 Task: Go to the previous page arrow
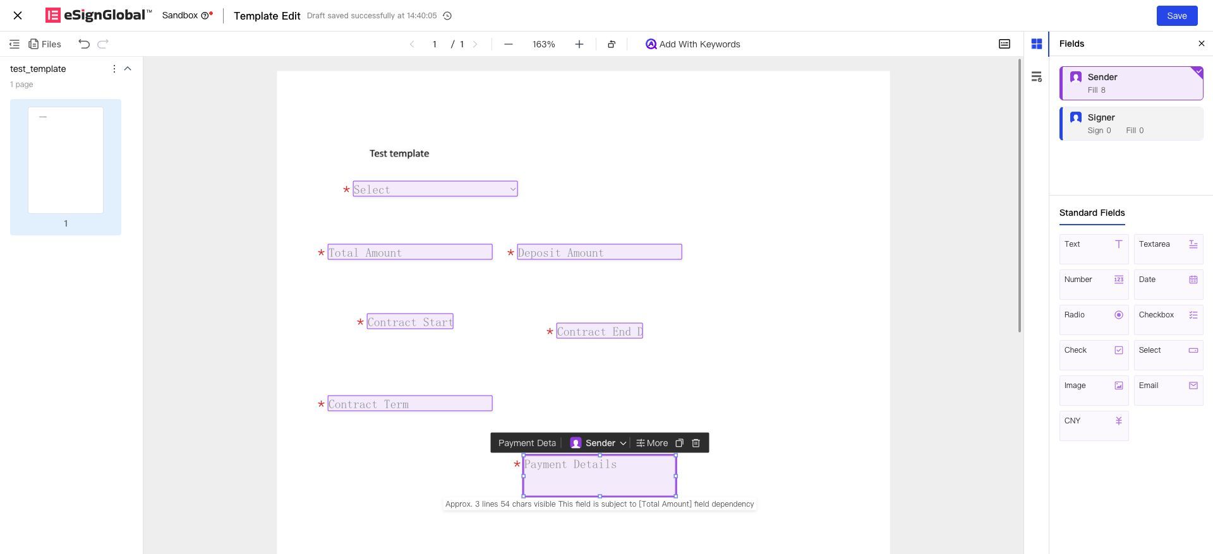point(412,44)
